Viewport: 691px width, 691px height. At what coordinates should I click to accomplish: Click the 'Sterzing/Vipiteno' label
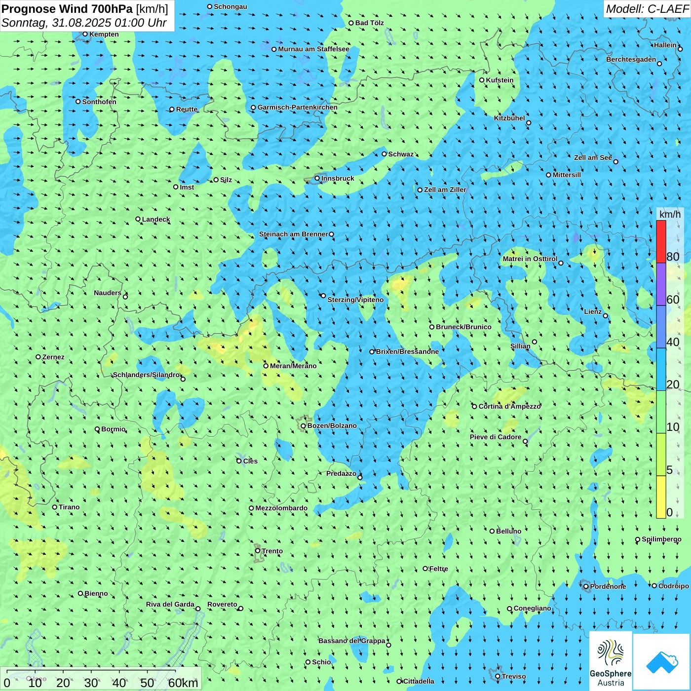355,300
